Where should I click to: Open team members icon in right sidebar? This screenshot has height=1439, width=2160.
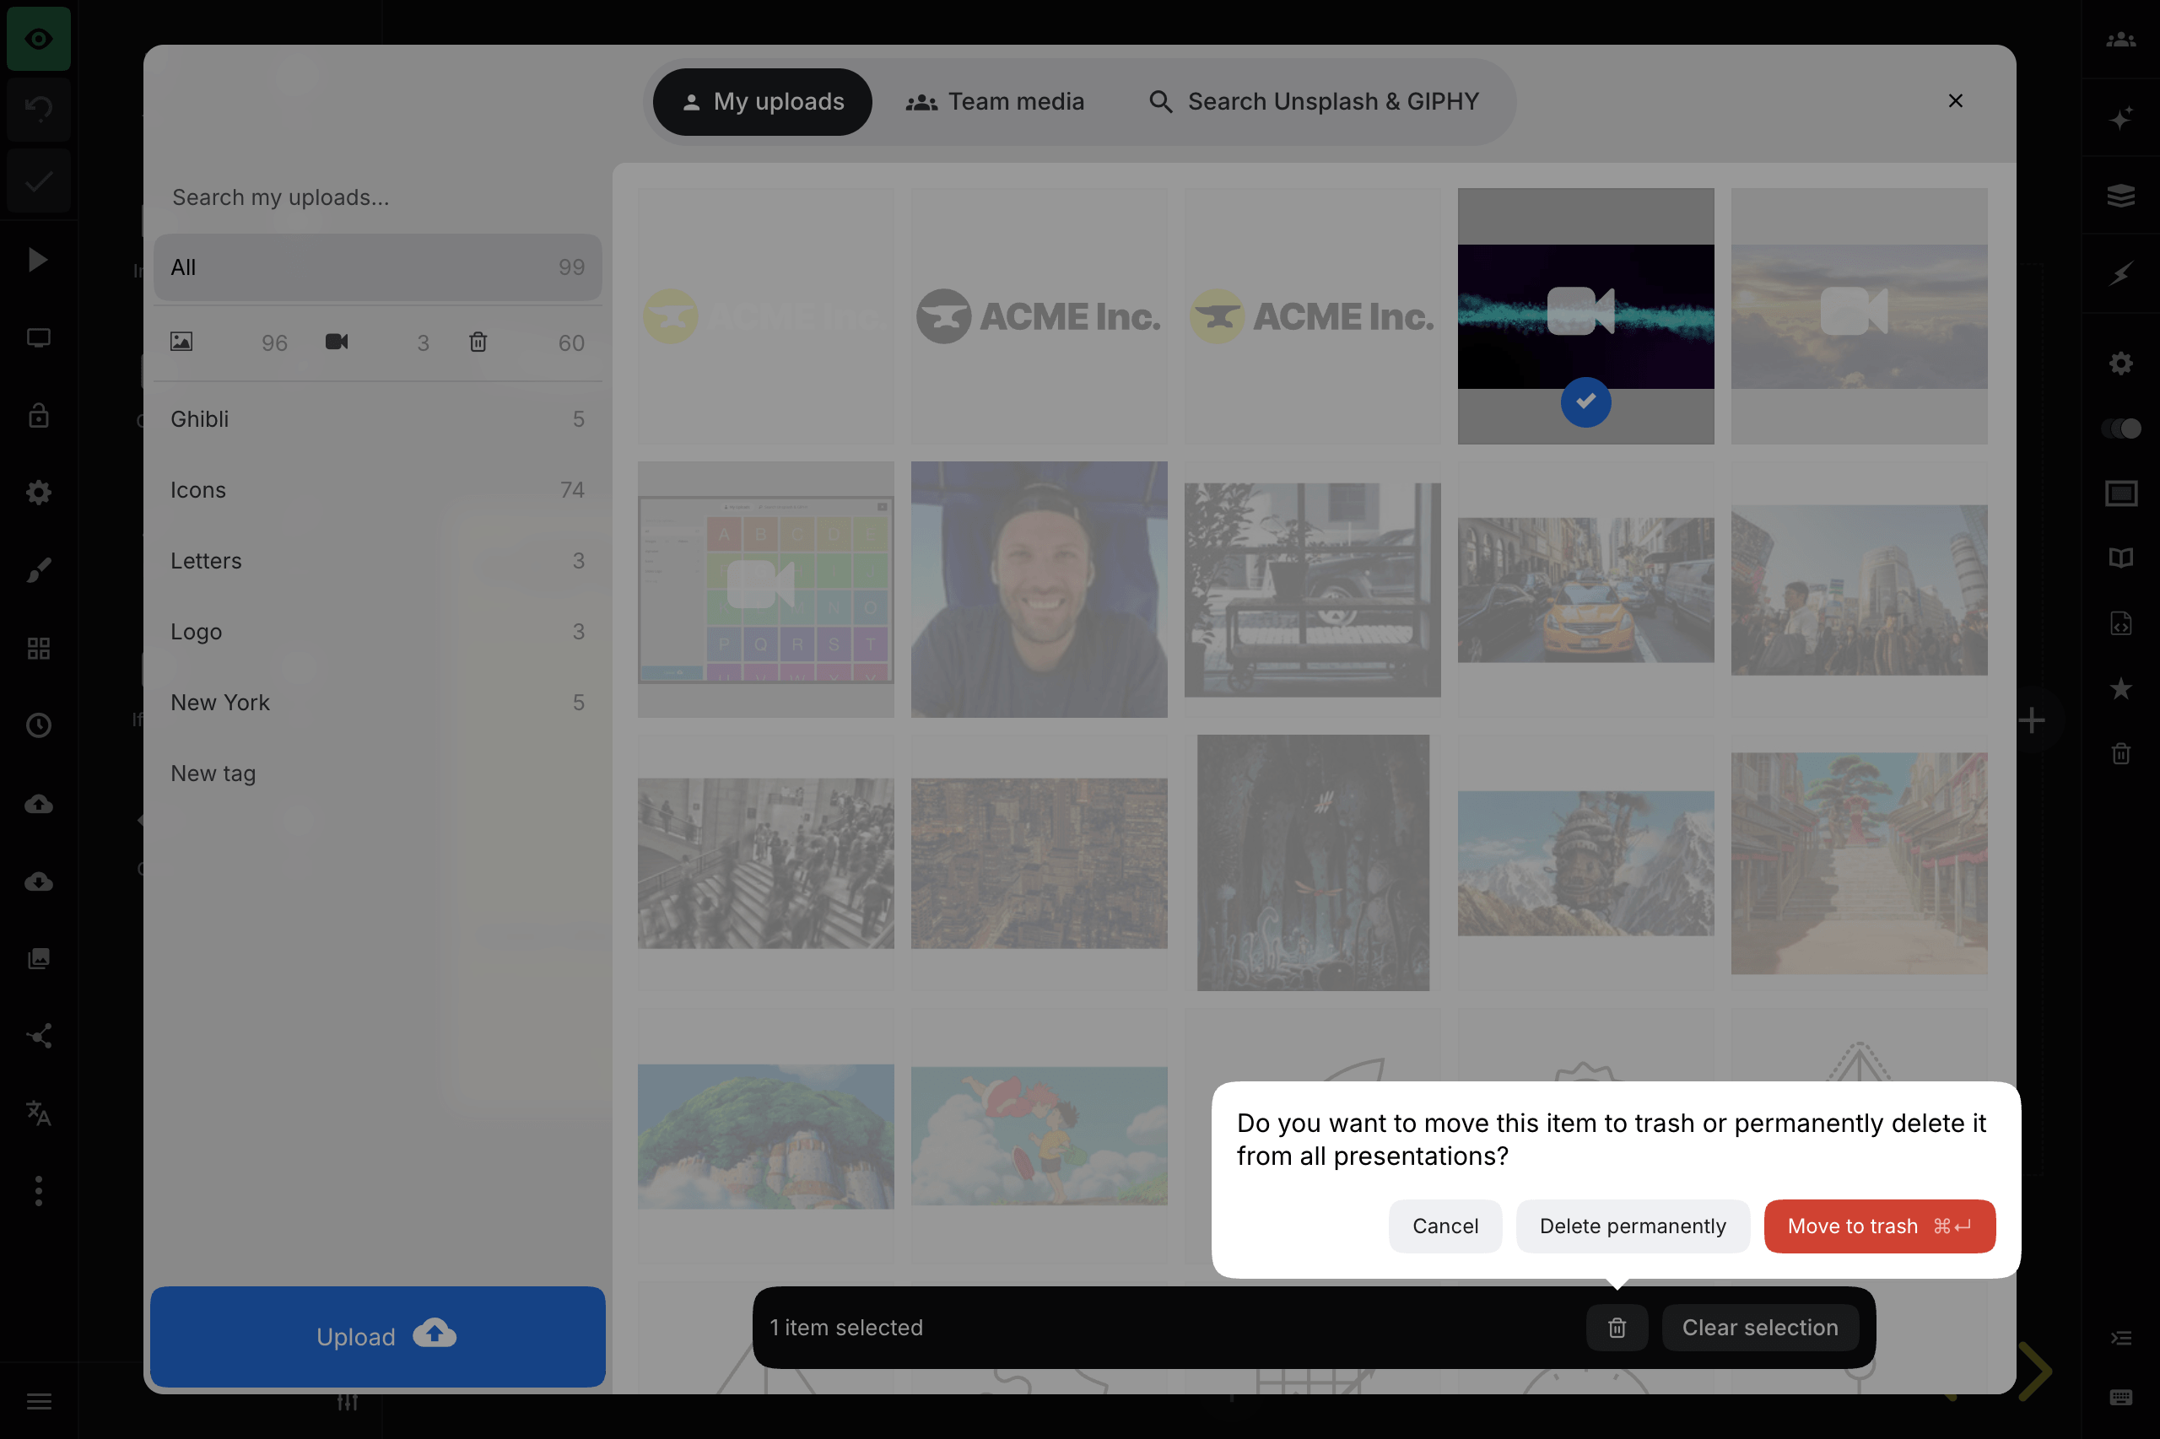click(2120, 40)
